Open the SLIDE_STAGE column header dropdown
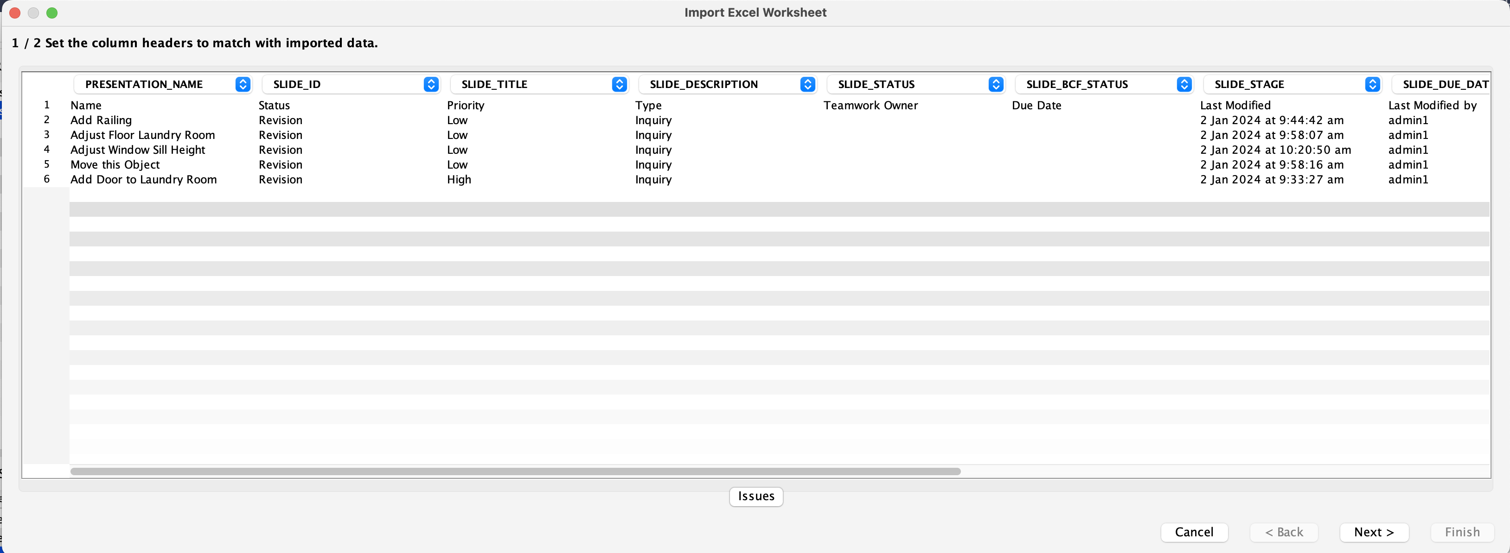This screenshot has height=553, width=1510. coord(1292,84)
